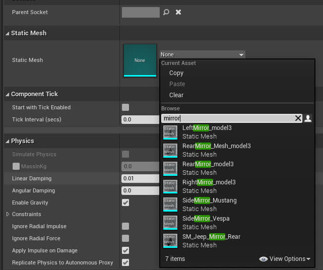The height and width of the screenshot is (270, 323).
Task: Choose the RearMirror_Mesh_model3 asset icon
Action: point(170,150)
